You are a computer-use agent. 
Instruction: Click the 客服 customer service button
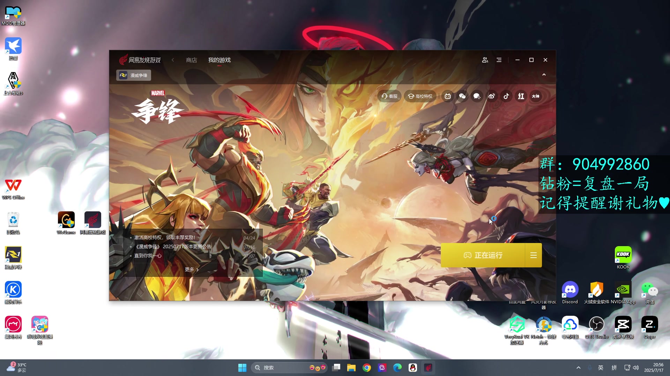click(x=389, y=96)
